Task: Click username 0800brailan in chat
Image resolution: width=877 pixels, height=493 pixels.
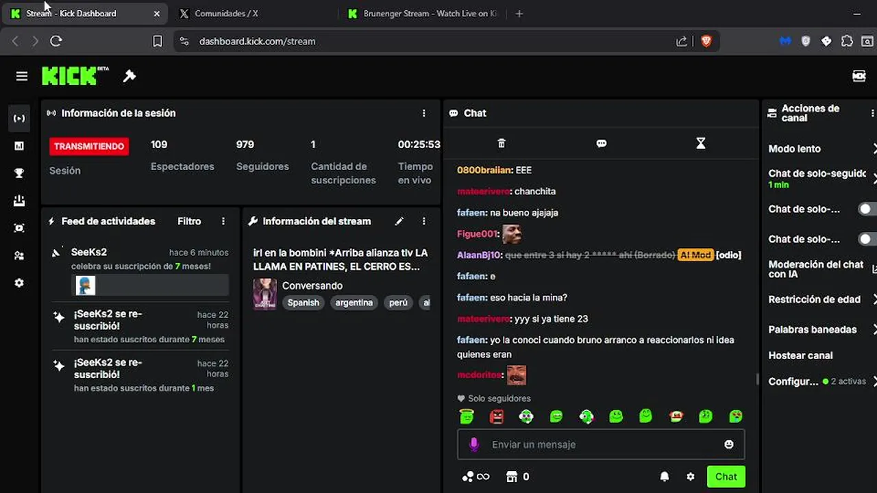Action: [x=485, y=170]
